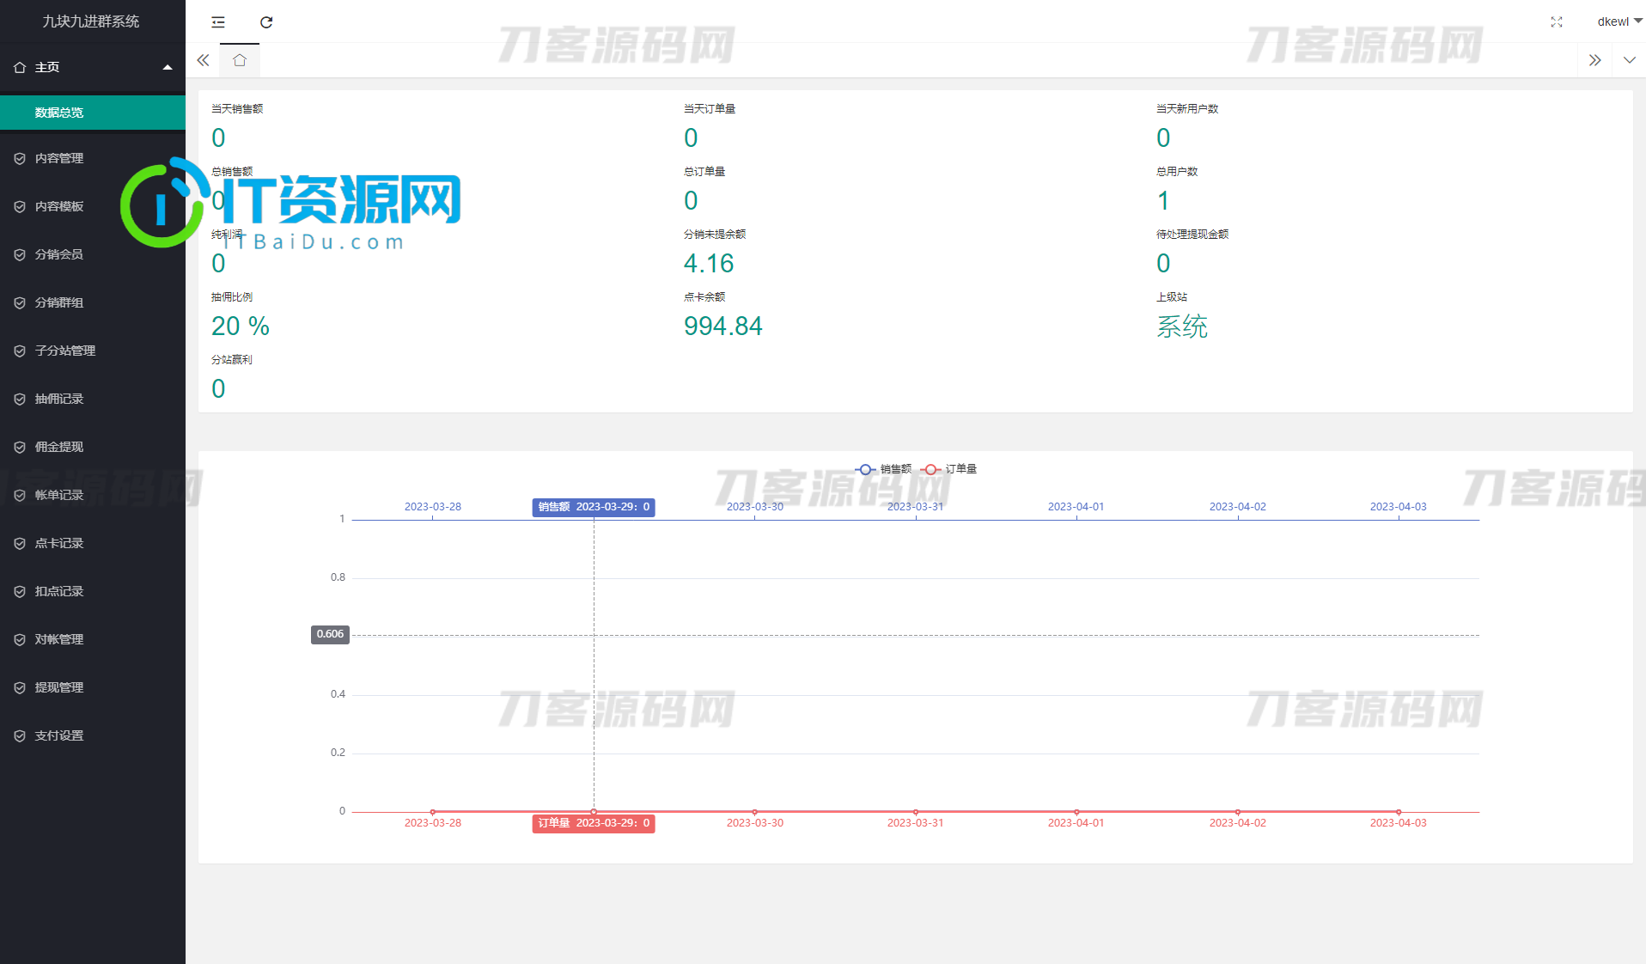The image size is (1646, 964).
Task: Click the red data point at 2023-04-03
Action: 1399,812
